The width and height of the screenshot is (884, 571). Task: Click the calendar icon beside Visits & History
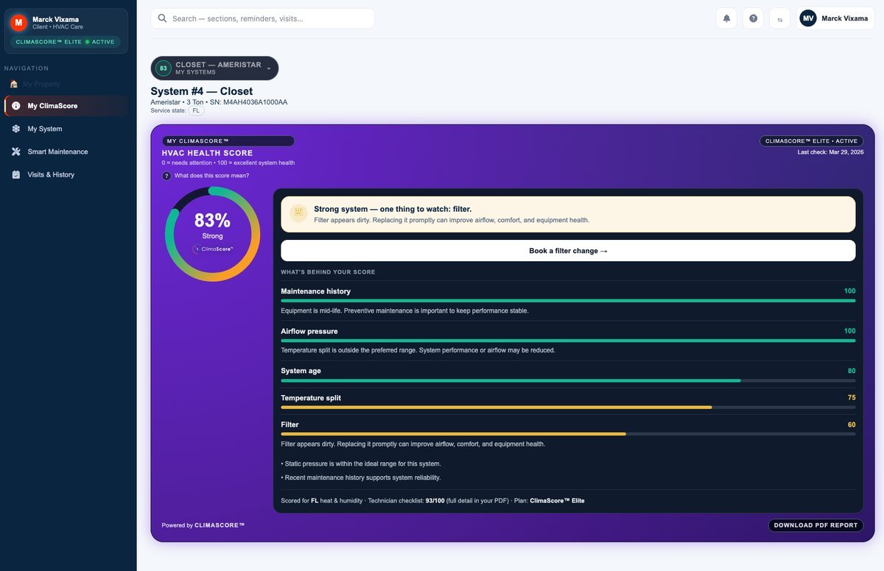16,174
